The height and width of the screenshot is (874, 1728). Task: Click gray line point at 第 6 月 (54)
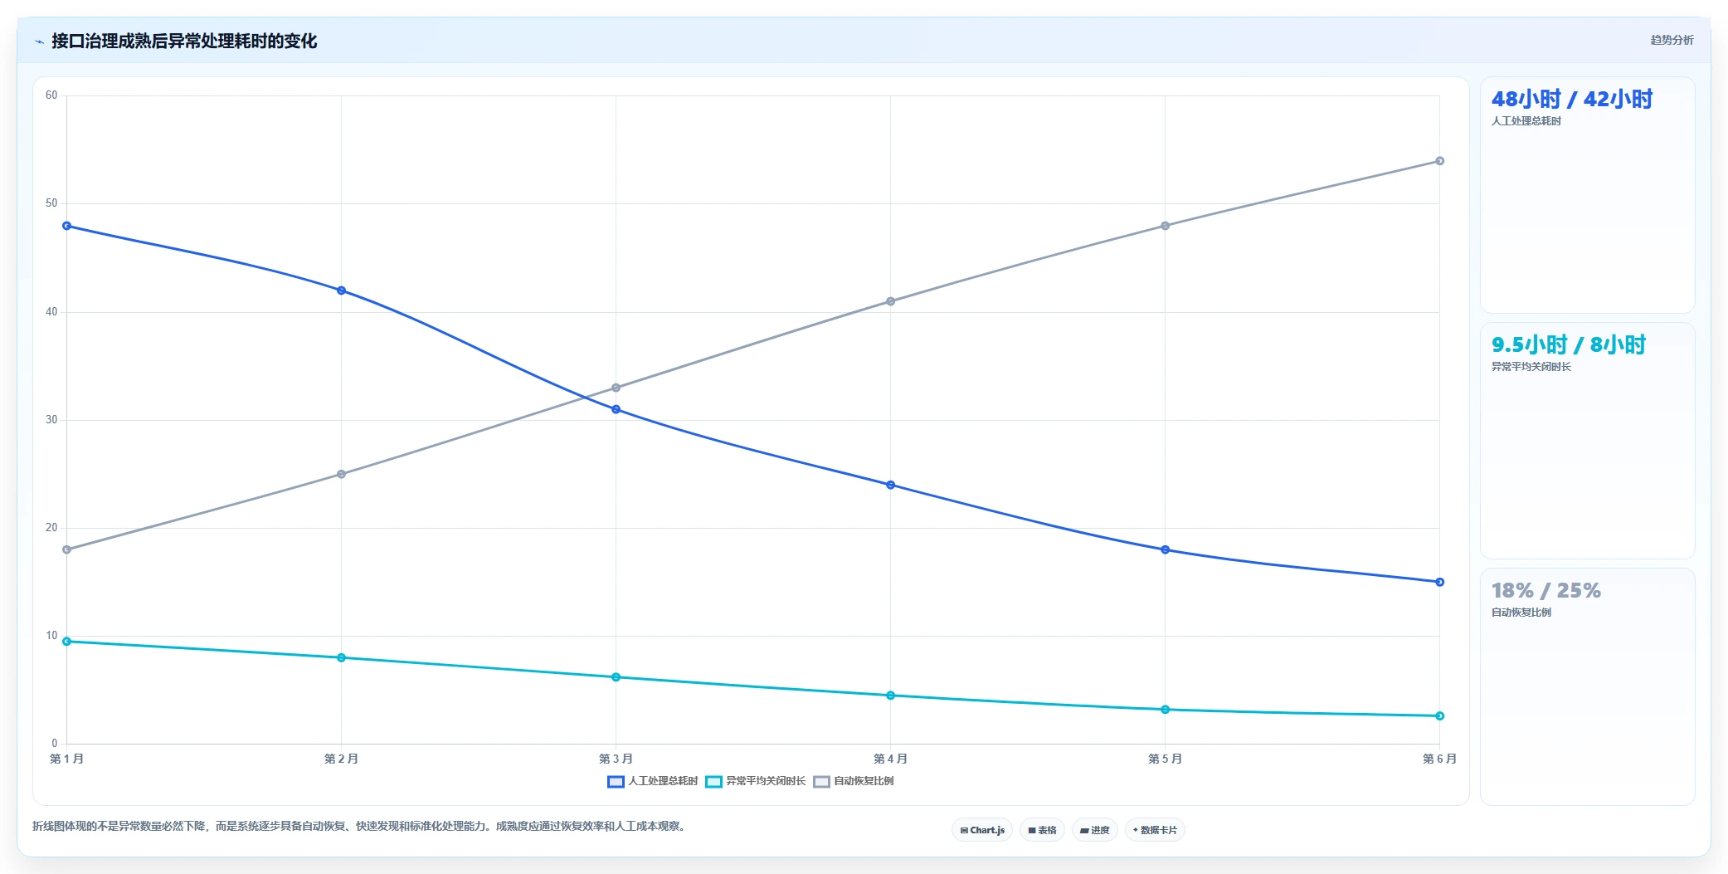1439,161
